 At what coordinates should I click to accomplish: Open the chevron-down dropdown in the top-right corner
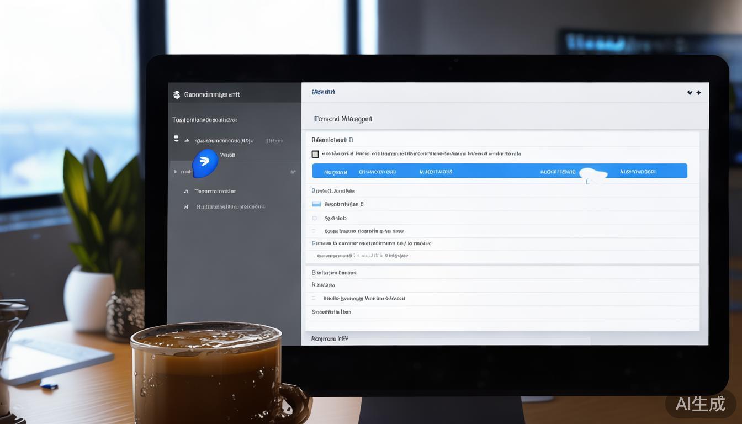pyautogui.click(x=690, y=93)
